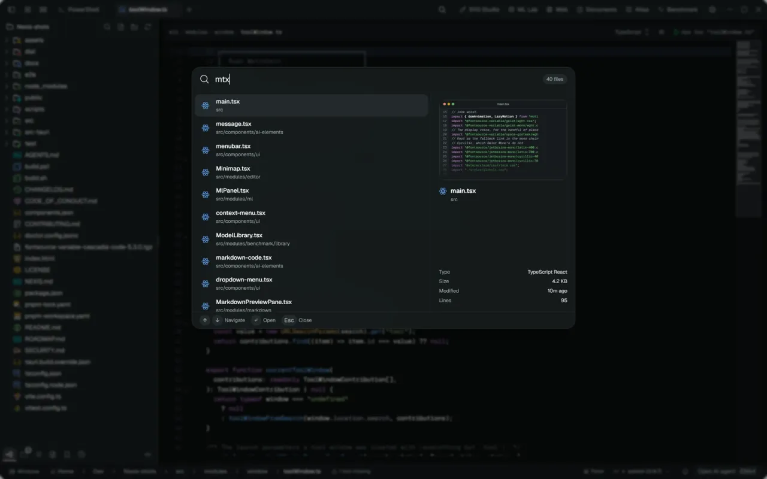Open the Documents item in the top toolbar

coord(596,10)
